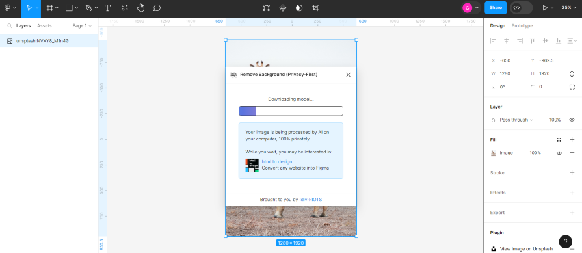This screenshot has height=253, width=582.
Task: Toggle Dev Mode switch
Action: (x=521, y=8)
